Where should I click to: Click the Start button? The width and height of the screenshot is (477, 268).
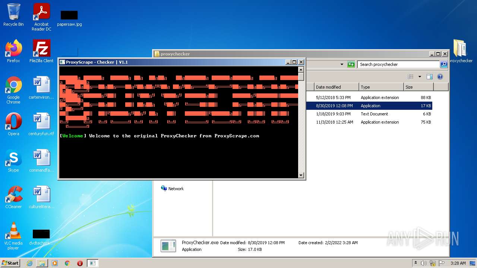[10, 263]
